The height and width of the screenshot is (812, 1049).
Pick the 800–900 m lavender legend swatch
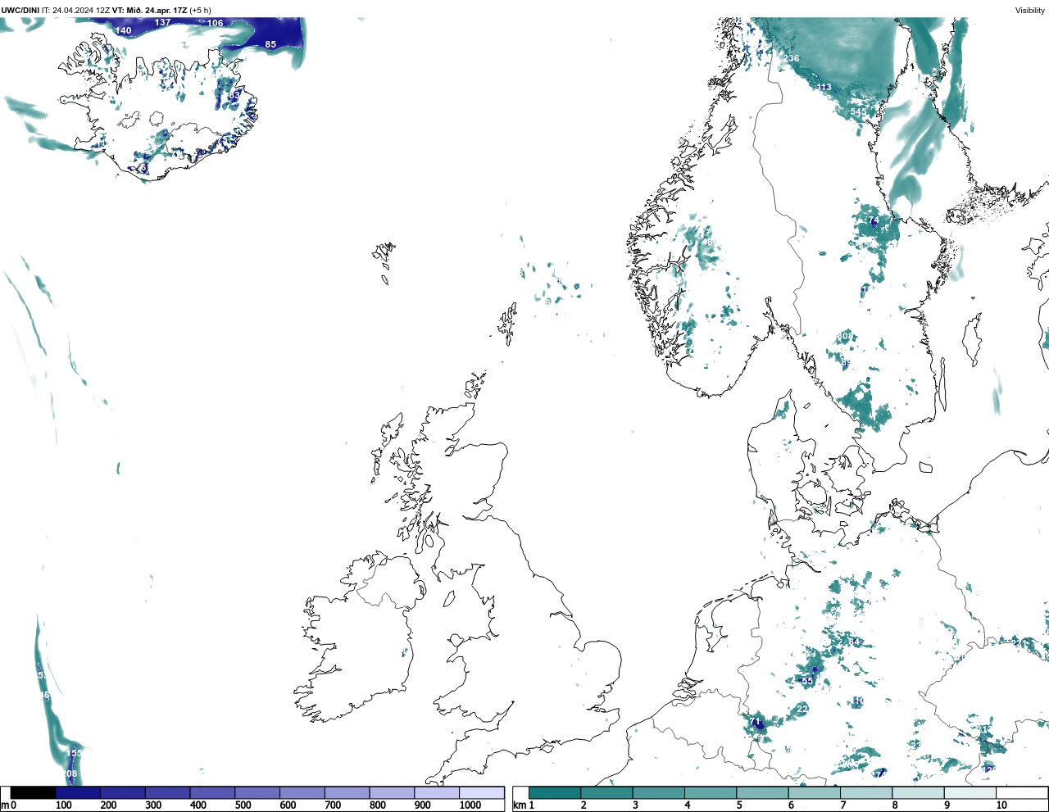click(x=392, y=793)
